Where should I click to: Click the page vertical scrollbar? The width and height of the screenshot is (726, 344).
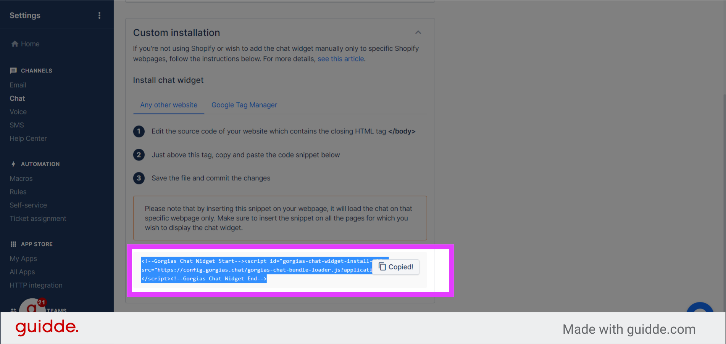tap(724, 202)
